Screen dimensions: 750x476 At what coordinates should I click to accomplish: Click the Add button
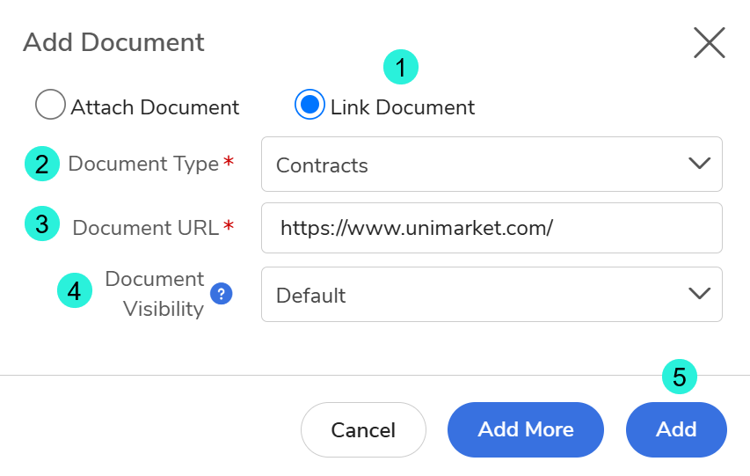676,430
